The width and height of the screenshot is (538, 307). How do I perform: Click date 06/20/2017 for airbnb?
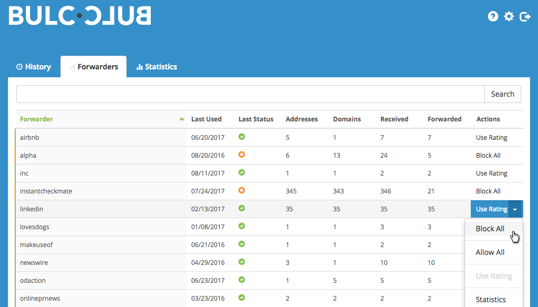pos(208,138)
